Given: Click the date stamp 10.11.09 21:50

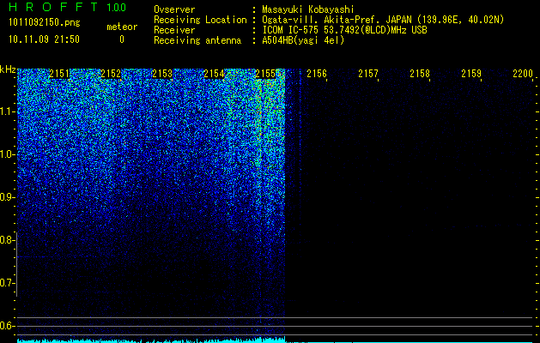Looking at the screenshot, I should (44, 39).
